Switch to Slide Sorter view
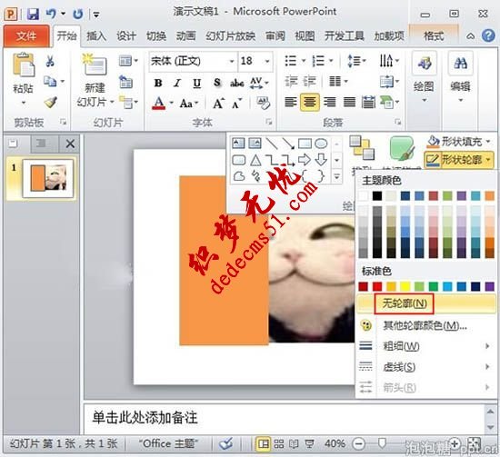Screen dimensions: 500x457 [279, 443]
